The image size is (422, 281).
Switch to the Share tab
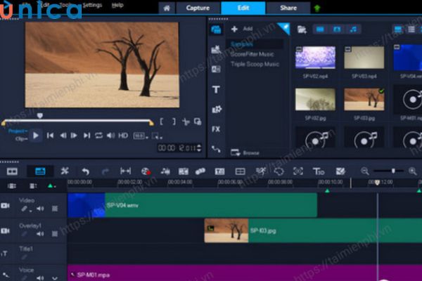point(288,8)
